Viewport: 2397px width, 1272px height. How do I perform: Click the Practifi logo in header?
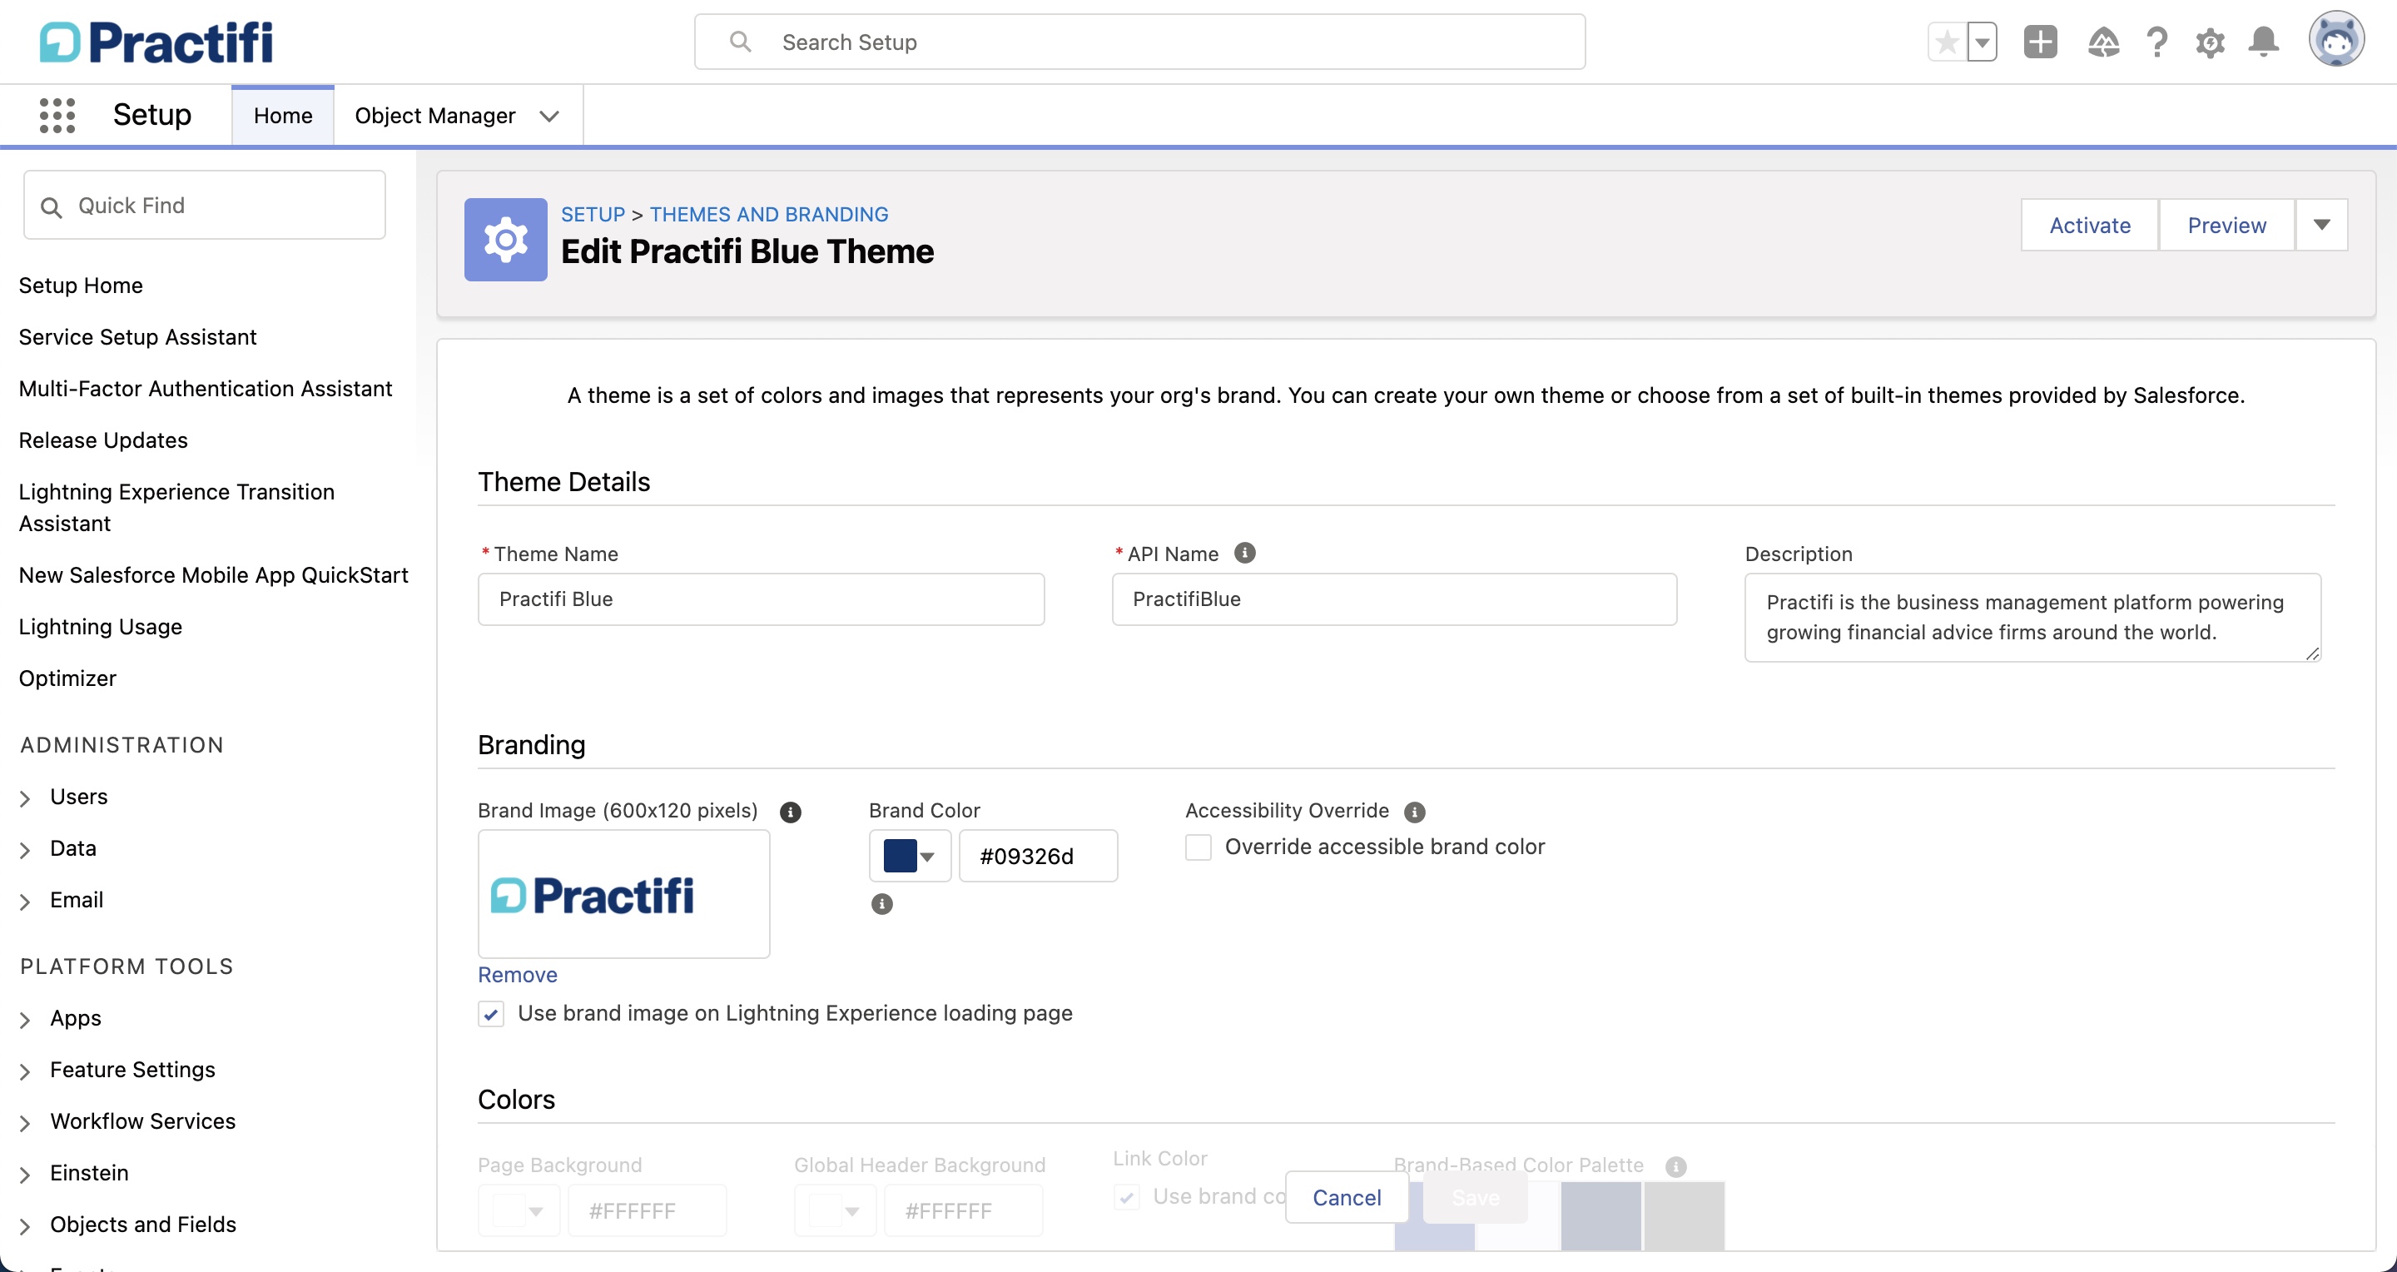156,42
